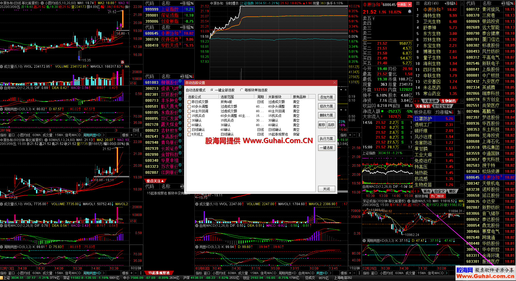The image size is (516, 281).
Task: Check the 60主升回调 formula checkbox
Action: (x=189, y=111)
